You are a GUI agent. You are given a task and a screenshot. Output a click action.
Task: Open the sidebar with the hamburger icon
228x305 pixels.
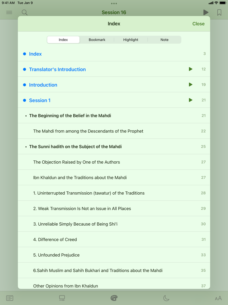(9, 12)
